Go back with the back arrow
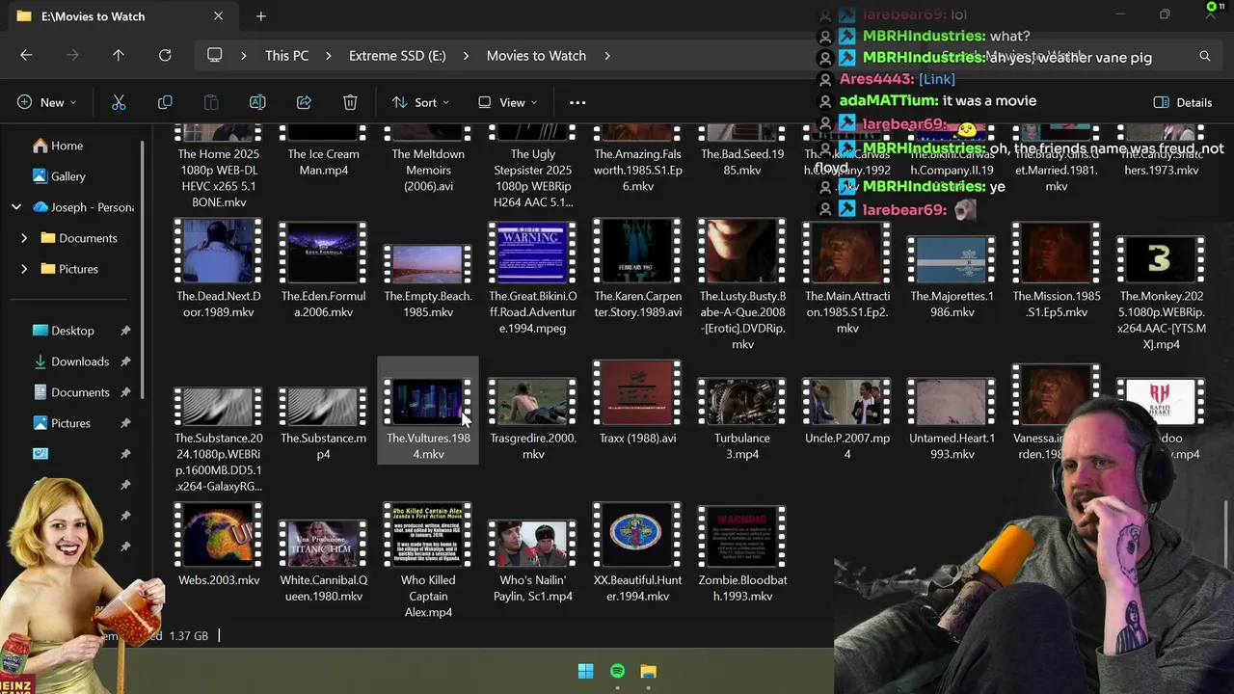The image size is (1234, 694). click(26, 56)
